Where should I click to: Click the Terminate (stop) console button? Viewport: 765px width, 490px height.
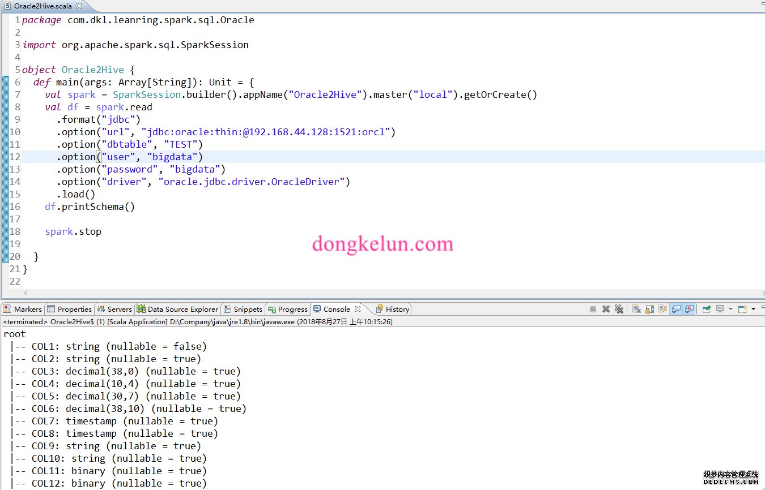point(593,309)
